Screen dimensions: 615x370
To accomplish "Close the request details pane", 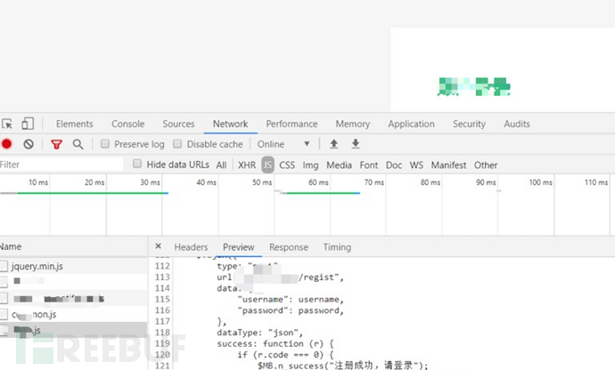I will 158,247.
